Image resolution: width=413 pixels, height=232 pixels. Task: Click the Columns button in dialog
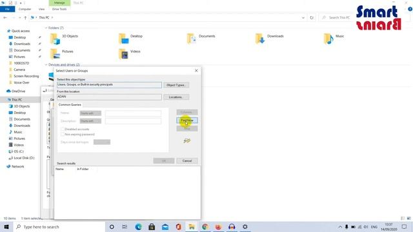[x=186, y=112]
